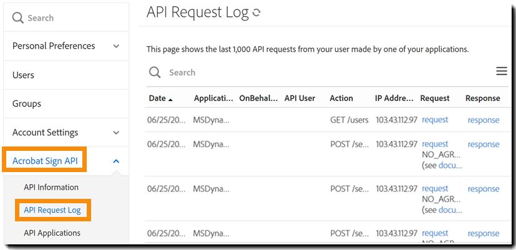This screenshot has width=516, height=250.
Task: Click MSDyna application cell in GET /users row
Action: 212,120
